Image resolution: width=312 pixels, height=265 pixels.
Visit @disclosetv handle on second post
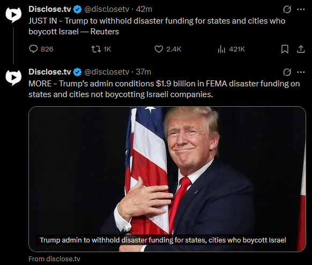point(107,72)
